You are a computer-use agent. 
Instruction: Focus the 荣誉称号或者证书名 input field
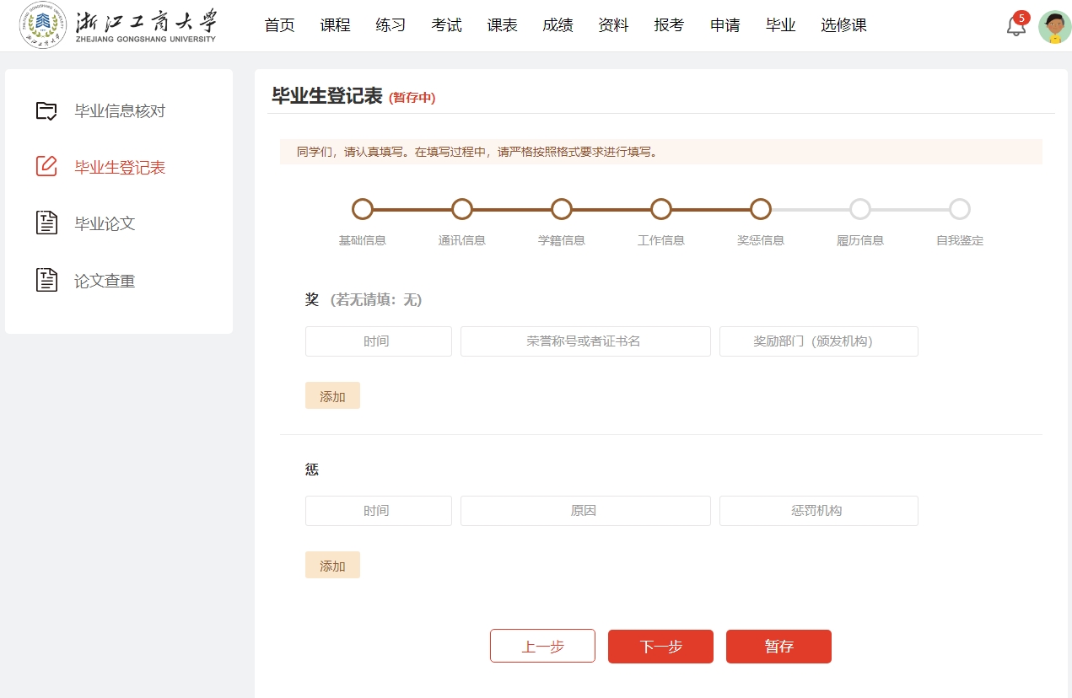(x=585, y=341)
